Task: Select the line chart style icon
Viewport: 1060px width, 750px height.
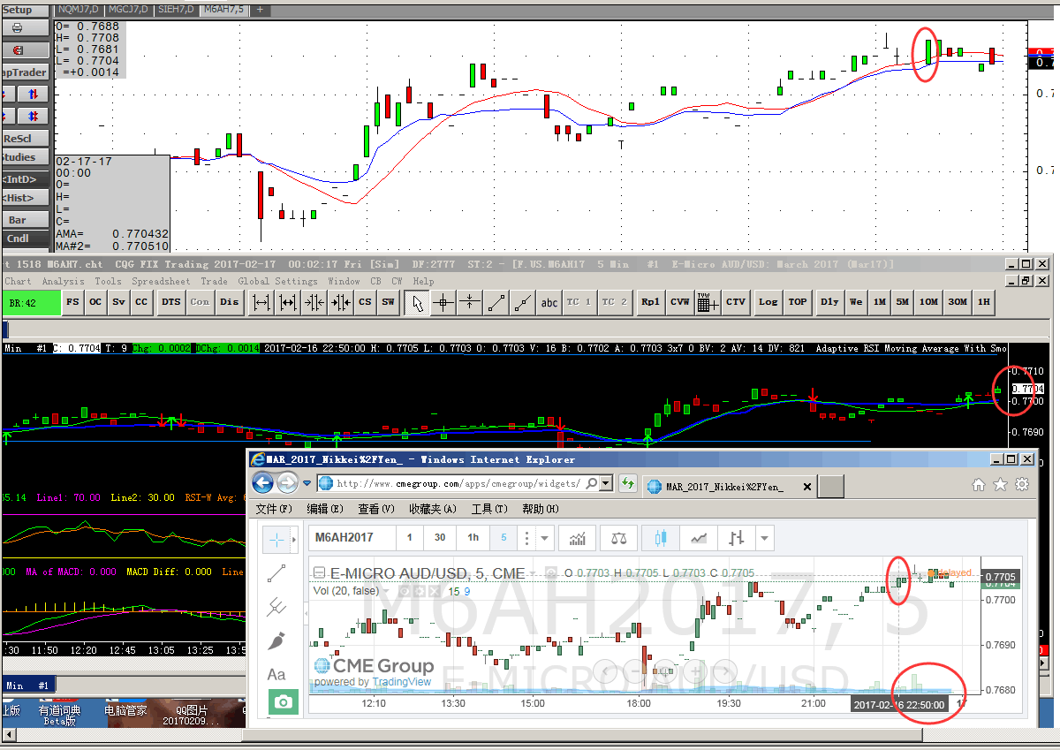Action: (698, 537)
